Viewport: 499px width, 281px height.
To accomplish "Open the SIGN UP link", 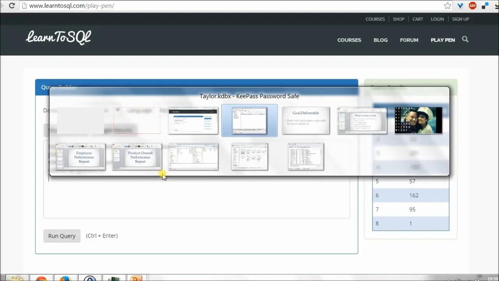I will point(460,19).
